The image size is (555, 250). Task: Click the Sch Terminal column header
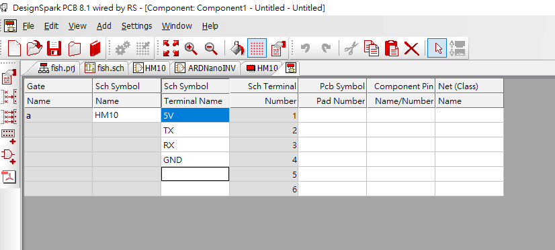263,86
